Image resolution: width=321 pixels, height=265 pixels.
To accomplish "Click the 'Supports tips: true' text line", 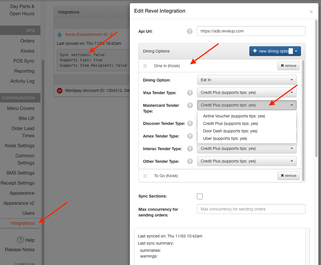I will [81, 60].
